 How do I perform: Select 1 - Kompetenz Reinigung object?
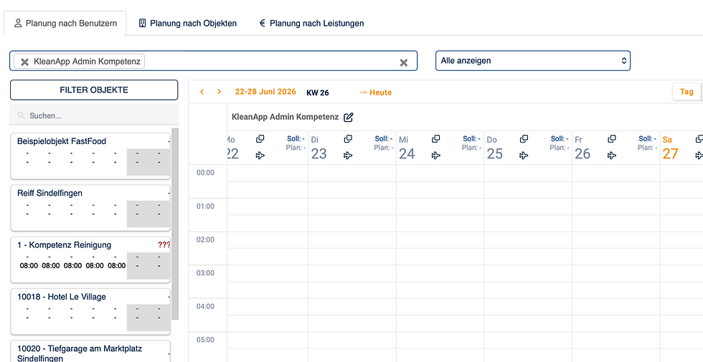[90, 259]
